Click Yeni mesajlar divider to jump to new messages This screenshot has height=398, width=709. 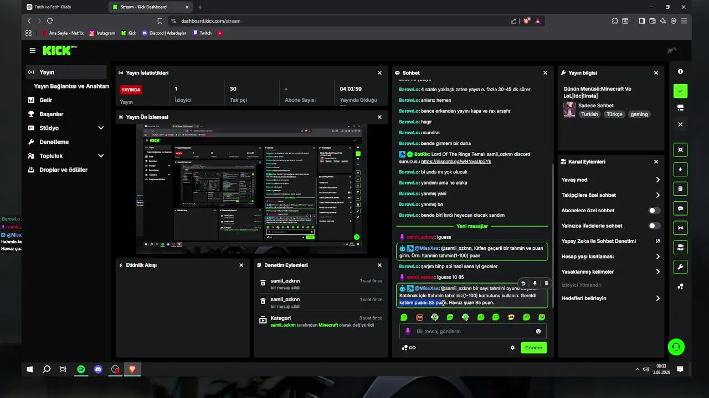(472, 226)
